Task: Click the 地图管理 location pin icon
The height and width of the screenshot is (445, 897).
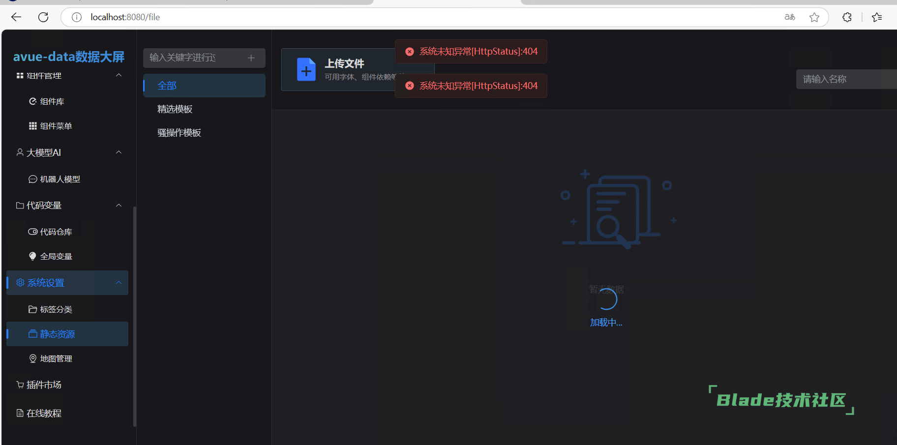Action: point(32,358)
